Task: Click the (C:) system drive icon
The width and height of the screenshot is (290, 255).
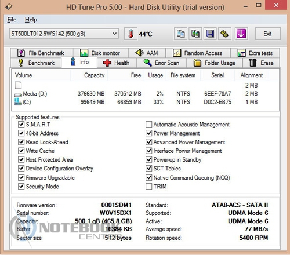Action: pyautogui.click(x=18, y=101)
